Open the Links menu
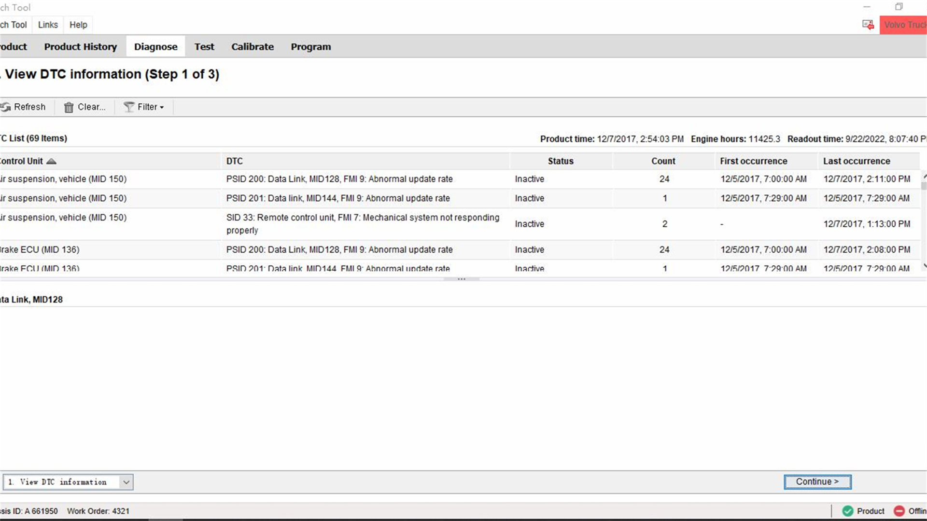This screenshot has height=521, width=927. tap(48, 25)
